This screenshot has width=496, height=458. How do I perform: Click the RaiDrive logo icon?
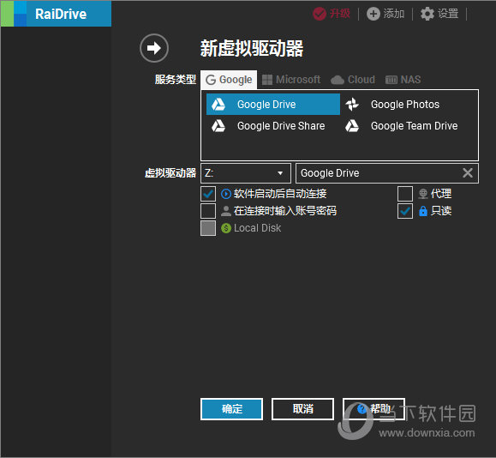tap(14, 14)
